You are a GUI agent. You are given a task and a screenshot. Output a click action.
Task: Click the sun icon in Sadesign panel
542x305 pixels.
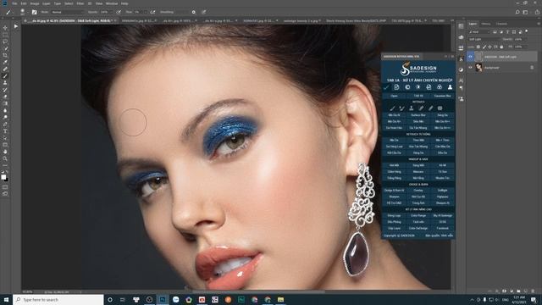tap(418, 87)
